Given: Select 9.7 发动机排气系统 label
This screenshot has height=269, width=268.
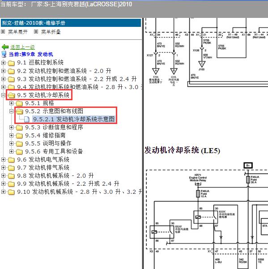Looking at the screenshot, I should click(x=43, y=167).
